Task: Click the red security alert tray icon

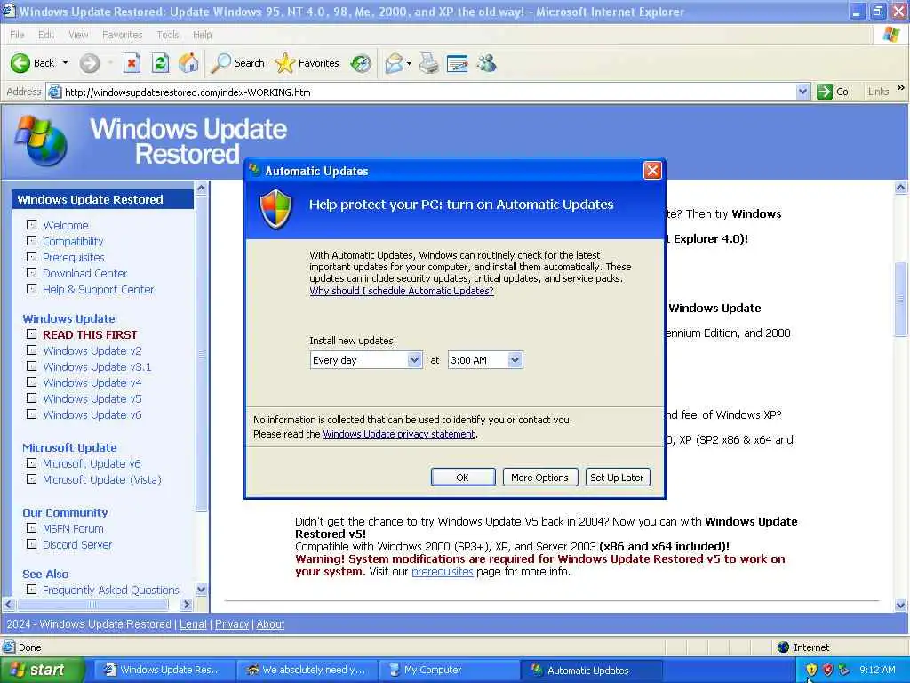Action: coord(827,670)
